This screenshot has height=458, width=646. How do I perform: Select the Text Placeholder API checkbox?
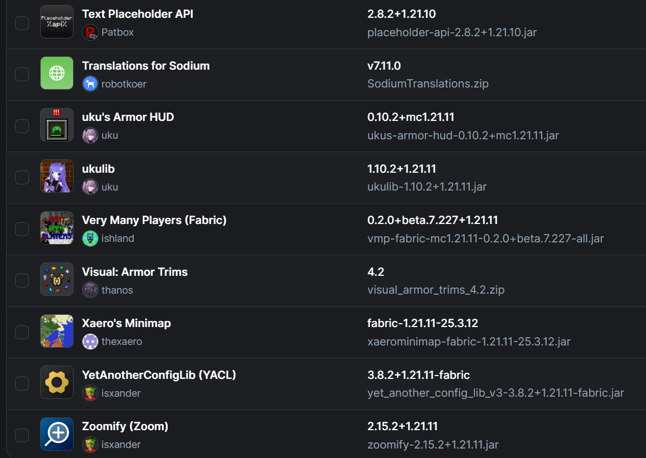pyautogui.click(x=22, y=23)
